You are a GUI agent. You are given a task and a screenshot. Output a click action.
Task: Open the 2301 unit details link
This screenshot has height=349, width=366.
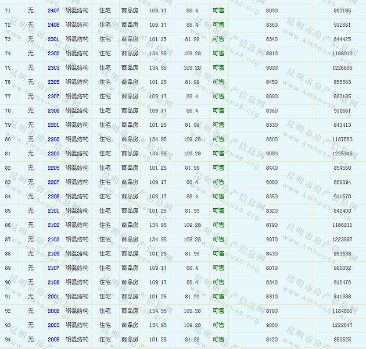(x=53, y=39)
